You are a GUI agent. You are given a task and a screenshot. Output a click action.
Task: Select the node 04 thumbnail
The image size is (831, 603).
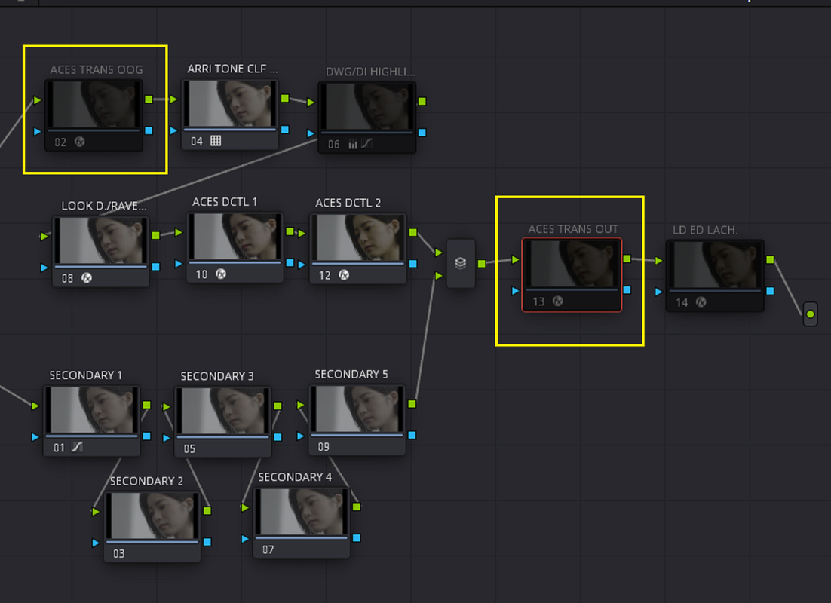click(x=230, y=103)
